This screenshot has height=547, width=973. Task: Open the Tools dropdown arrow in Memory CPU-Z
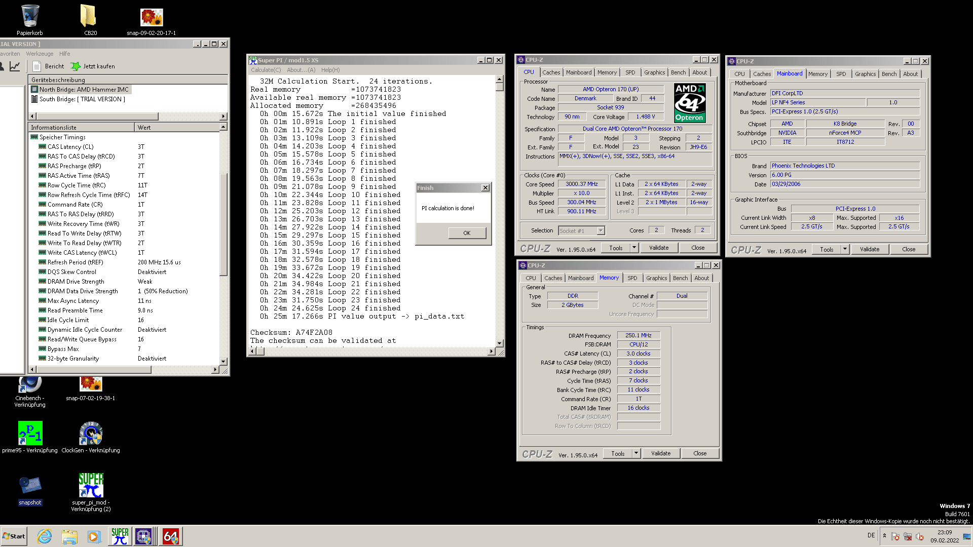(x=636, y=453)
